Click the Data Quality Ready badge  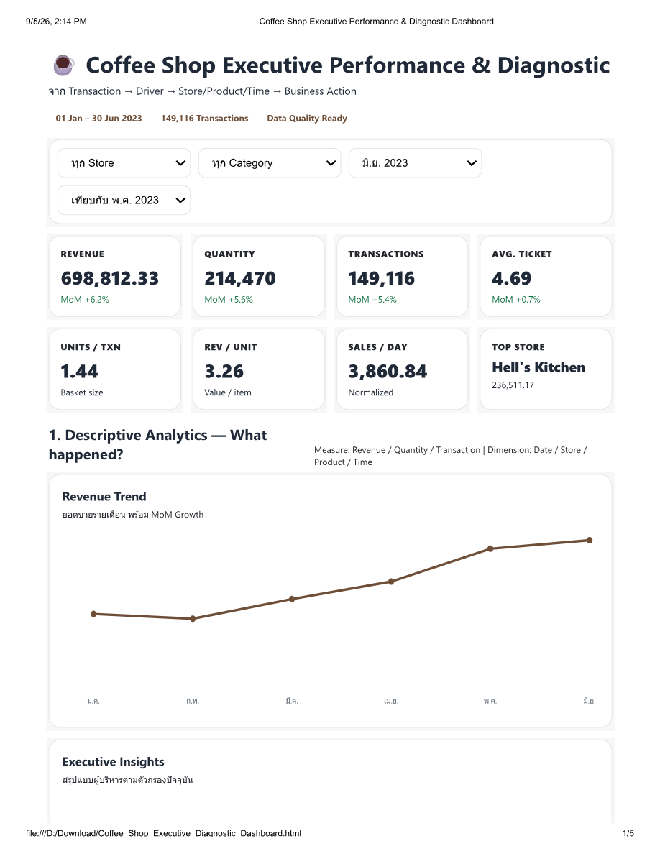(307, 118)
